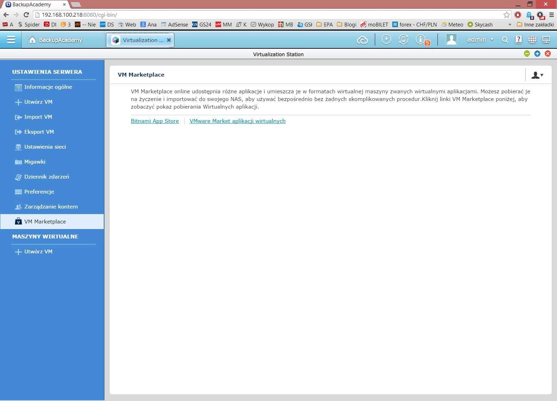Viewport: 557px width, 401px height.
Task: Click the red adblock extension icon
Action: [x=518, y=15]
